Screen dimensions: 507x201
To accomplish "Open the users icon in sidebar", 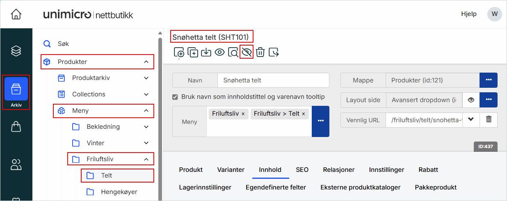I will click(x=16, y=165).
